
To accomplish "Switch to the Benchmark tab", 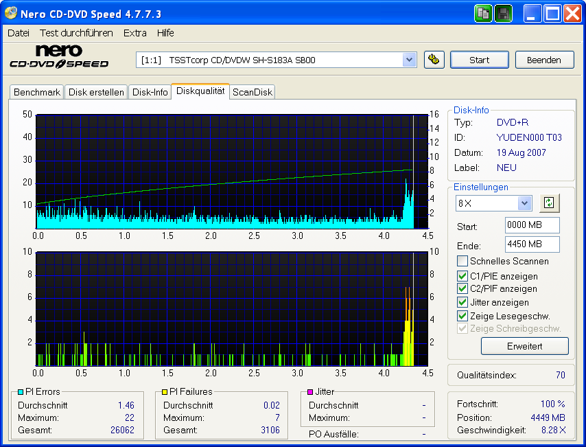I will (37, 92).
